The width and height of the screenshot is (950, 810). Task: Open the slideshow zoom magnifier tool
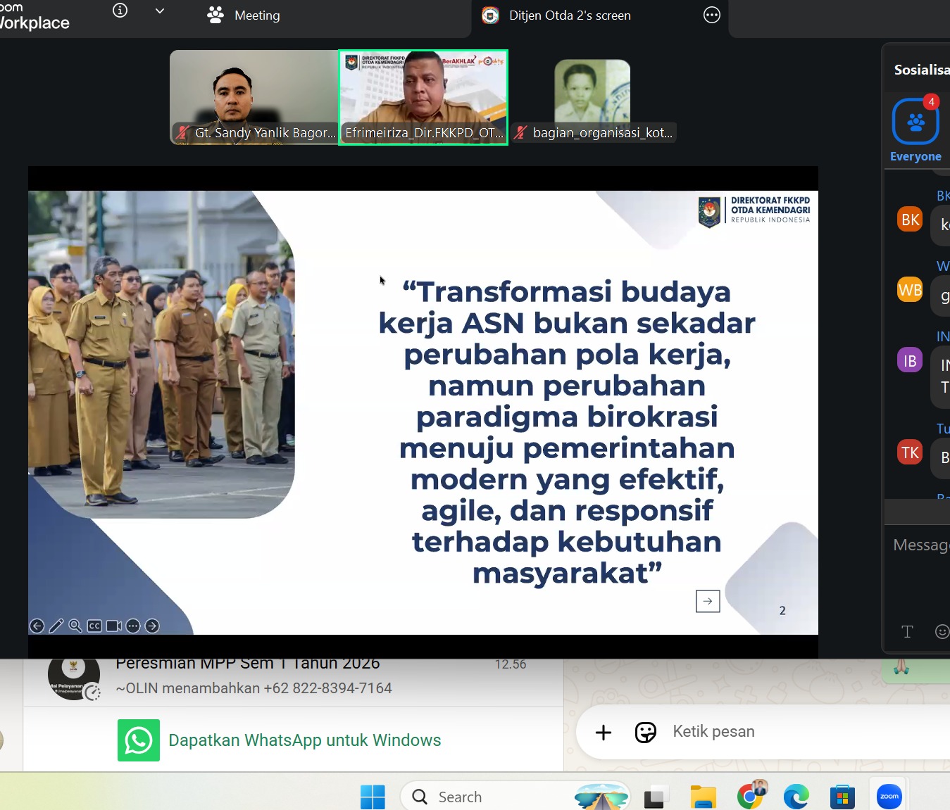tap(75, 626)
